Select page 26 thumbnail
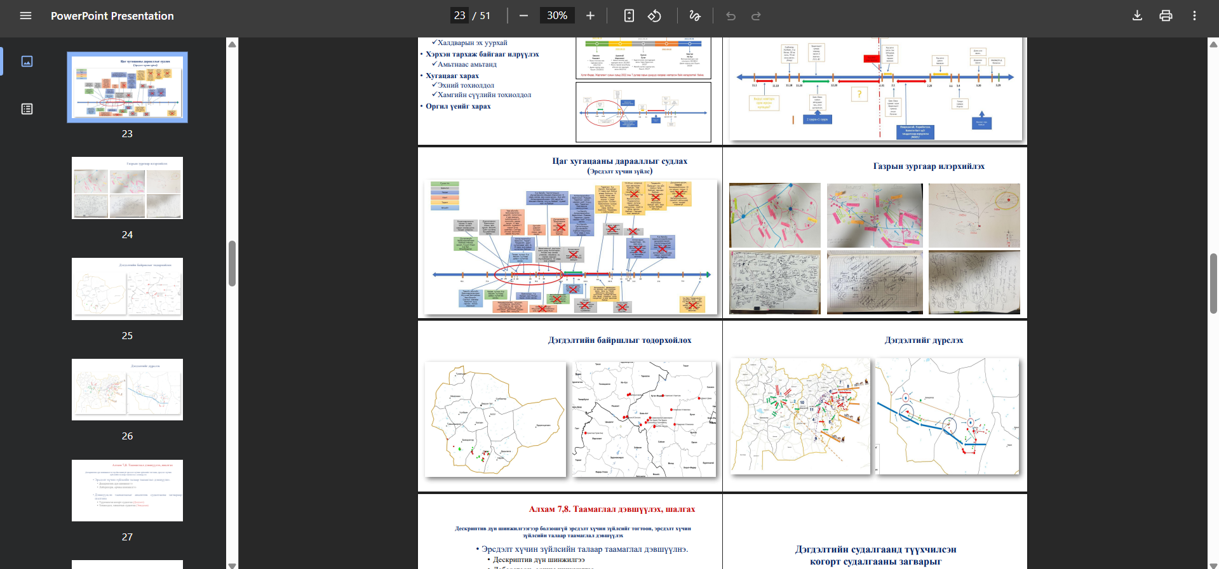The height and width of the screenshot is (569, 1219). (x=127, y=389)
